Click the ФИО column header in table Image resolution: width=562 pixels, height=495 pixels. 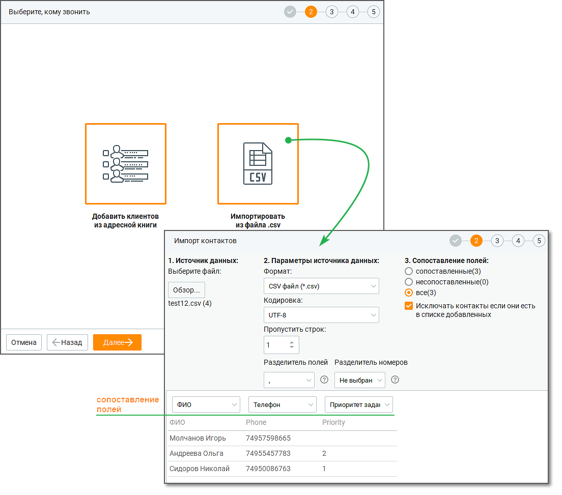tap(177, 422)
